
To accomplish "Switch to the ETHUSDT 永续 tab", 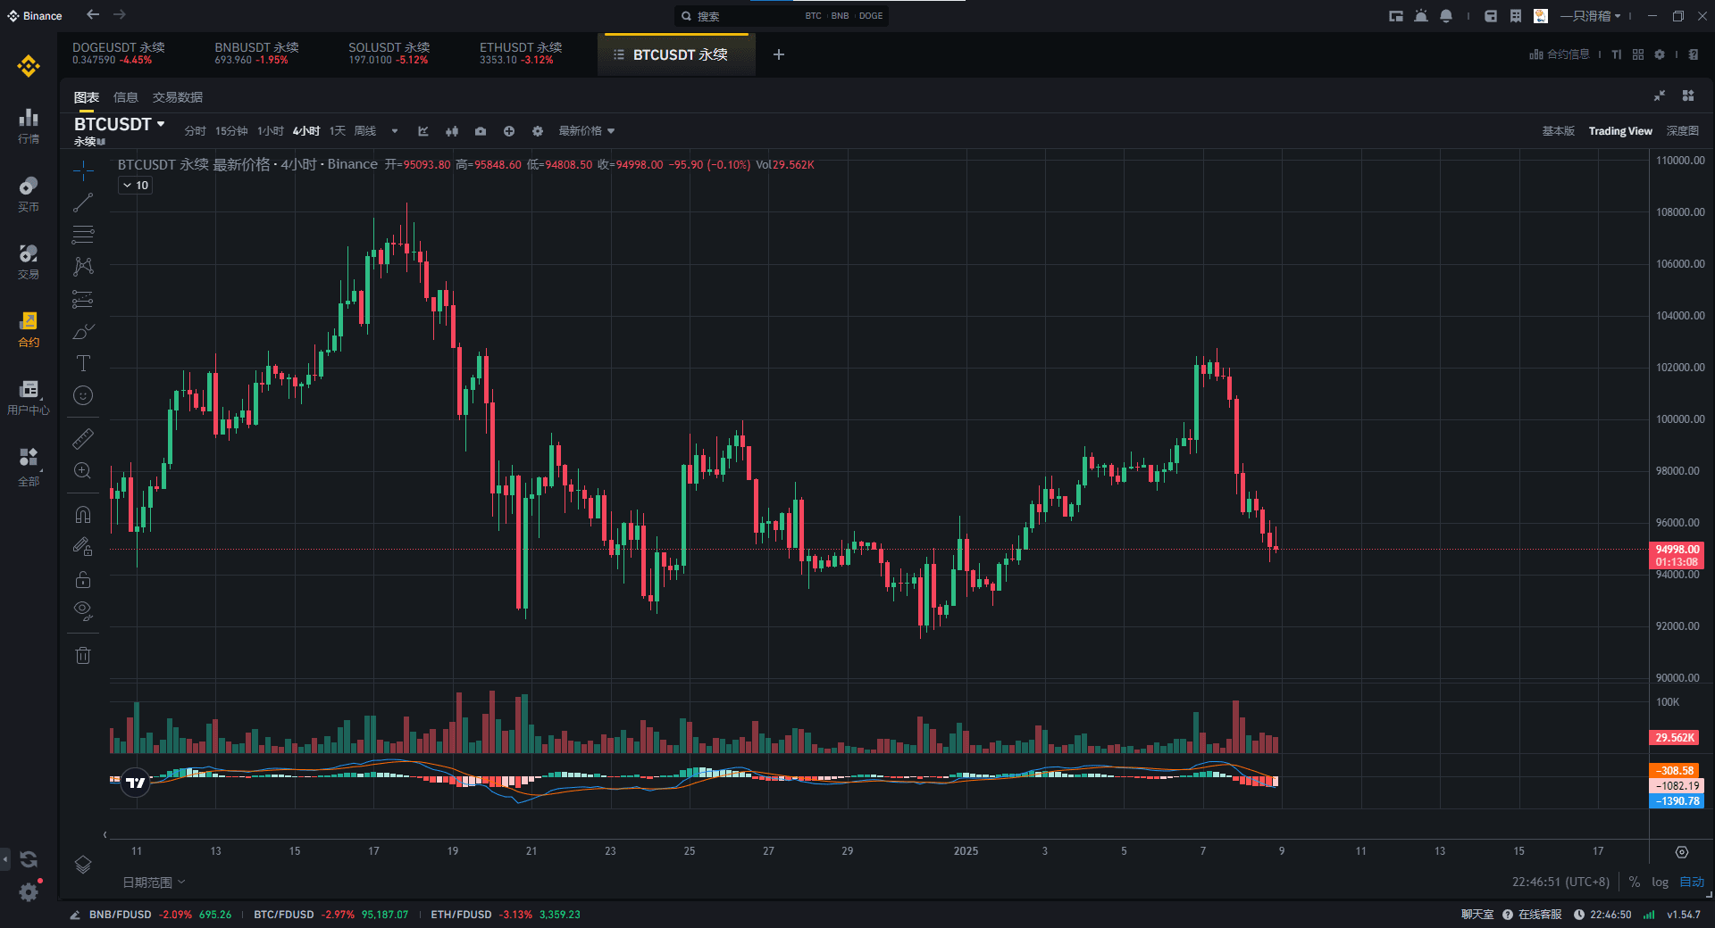I will click(519, 54).
